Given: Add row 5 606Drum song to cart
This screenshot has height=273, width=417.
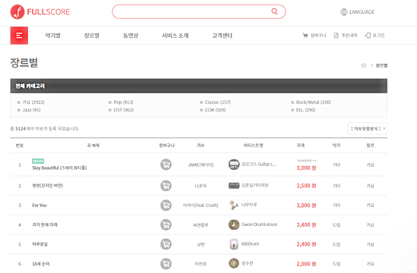Looking at the screenshot, I should (x=166, y=244).
